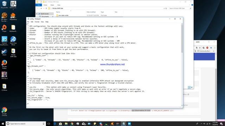Click the Task View taskbar button
225x126 pixels.
click(49, 124)
